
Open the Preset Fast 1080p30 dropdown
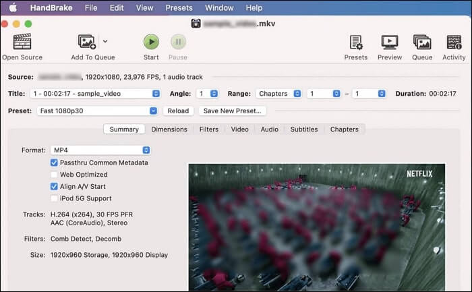(96, 111)
